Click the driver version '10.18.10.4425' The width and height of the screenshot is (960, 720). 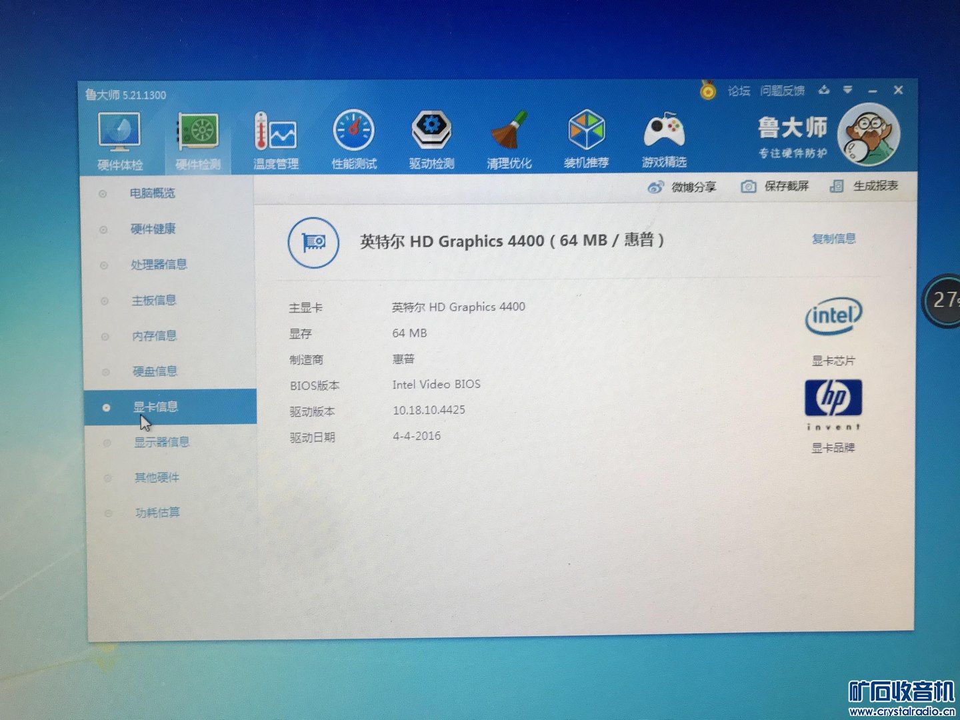[x=429, y=410]
